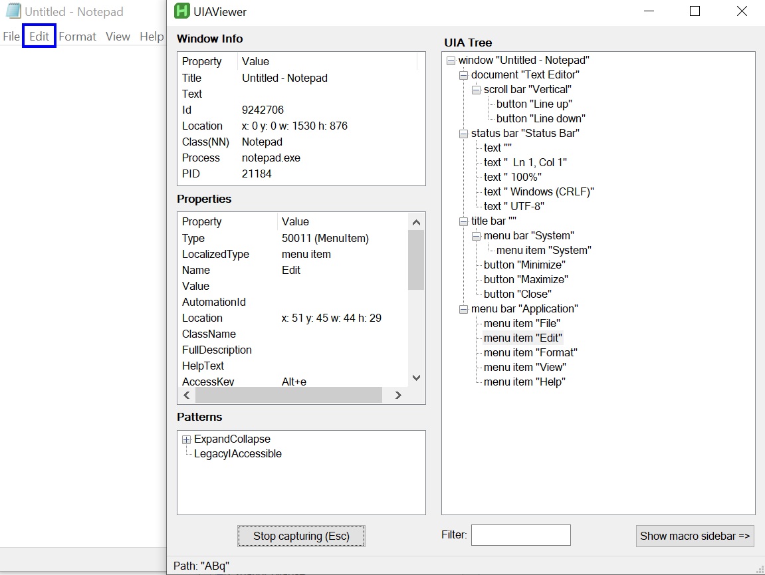Screen dimensions: 765x575
Task: Select the text " UTF-8" tree node
Action: pos(510,205)
